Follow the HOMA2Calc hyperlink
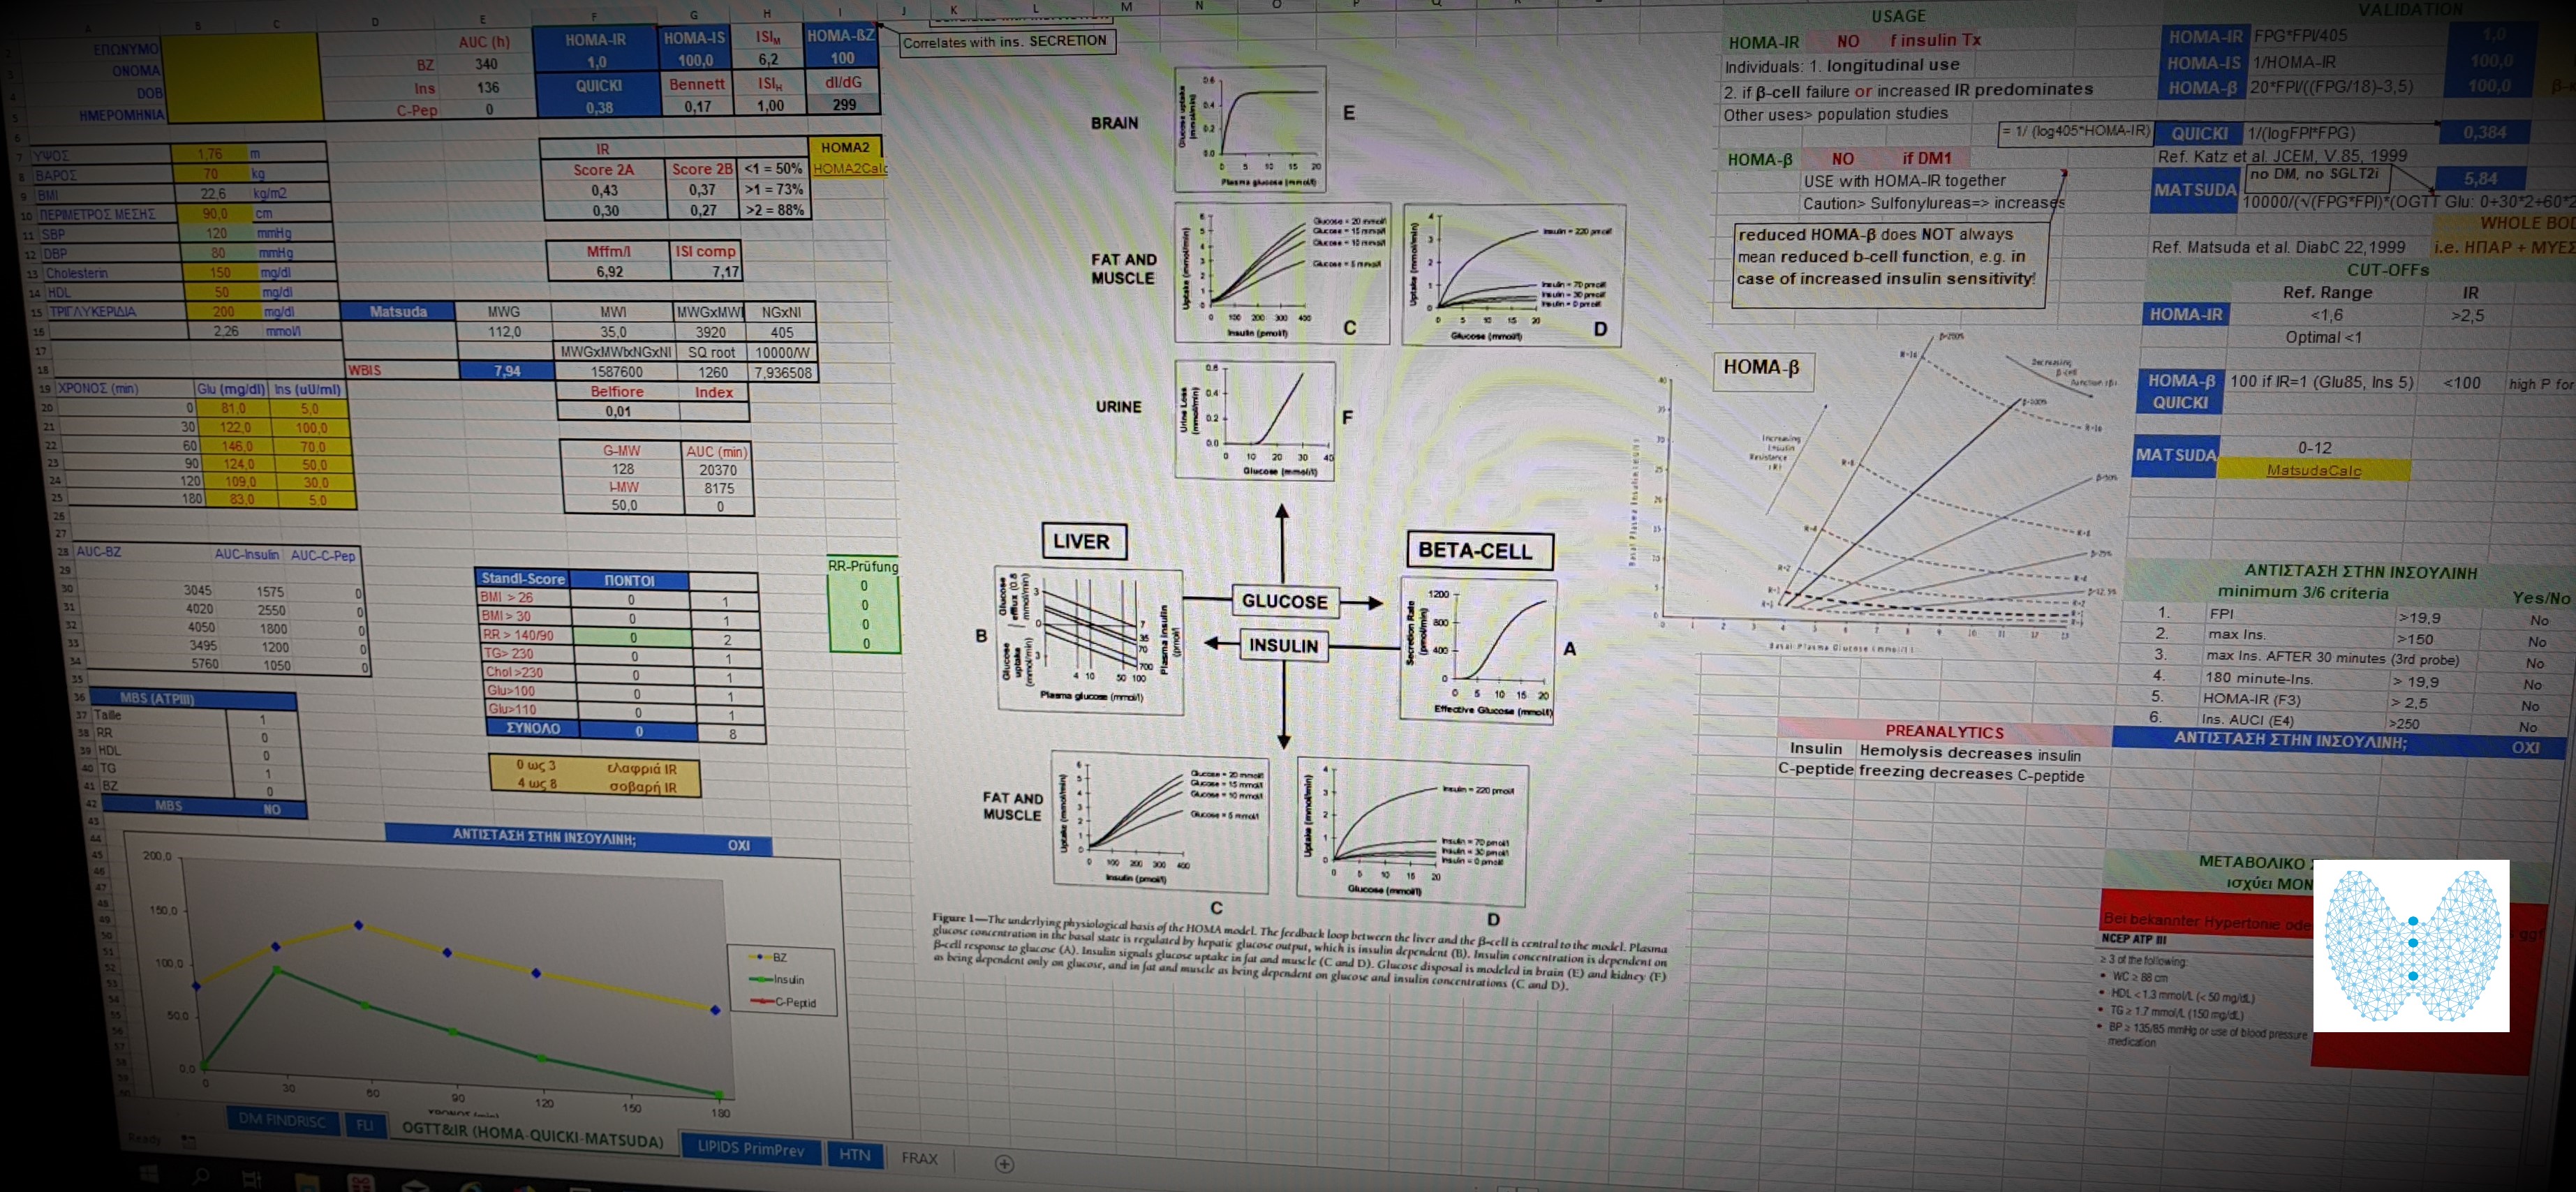The height and width of the screenshot is (1192, 2576). click(x=849, y=168)
